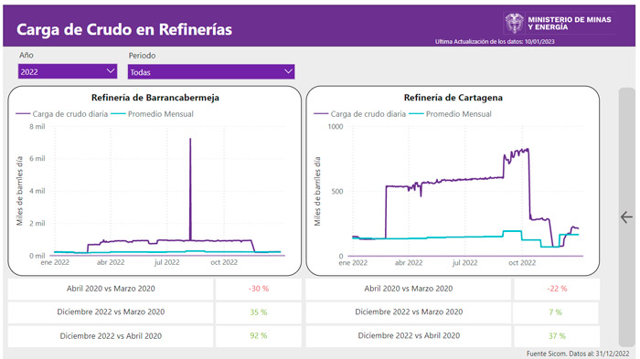Image resolution: width=640 pixels, height=359 pixels.
Task: Click the 4 mil axis label in Barrancabermeja chart
Action: tap(37, 191)
